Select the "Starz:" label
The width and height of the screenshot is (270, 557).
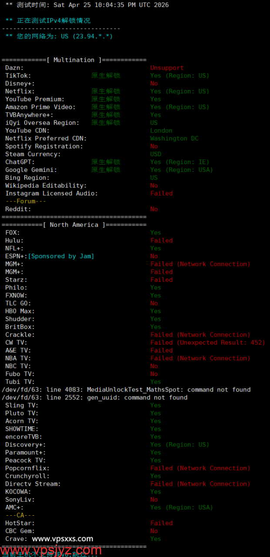16,280
